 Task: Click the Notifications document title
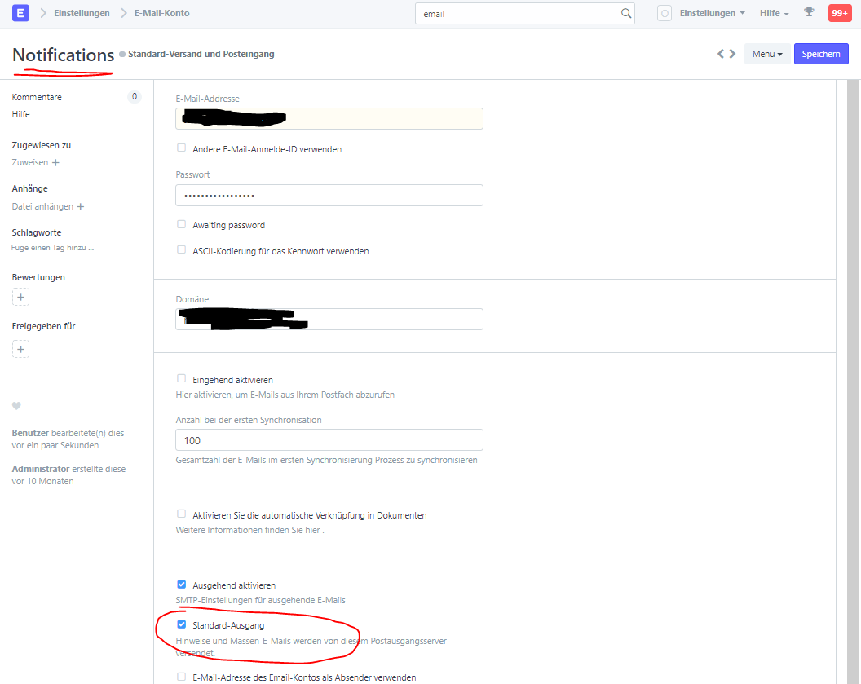click(63, 55)
